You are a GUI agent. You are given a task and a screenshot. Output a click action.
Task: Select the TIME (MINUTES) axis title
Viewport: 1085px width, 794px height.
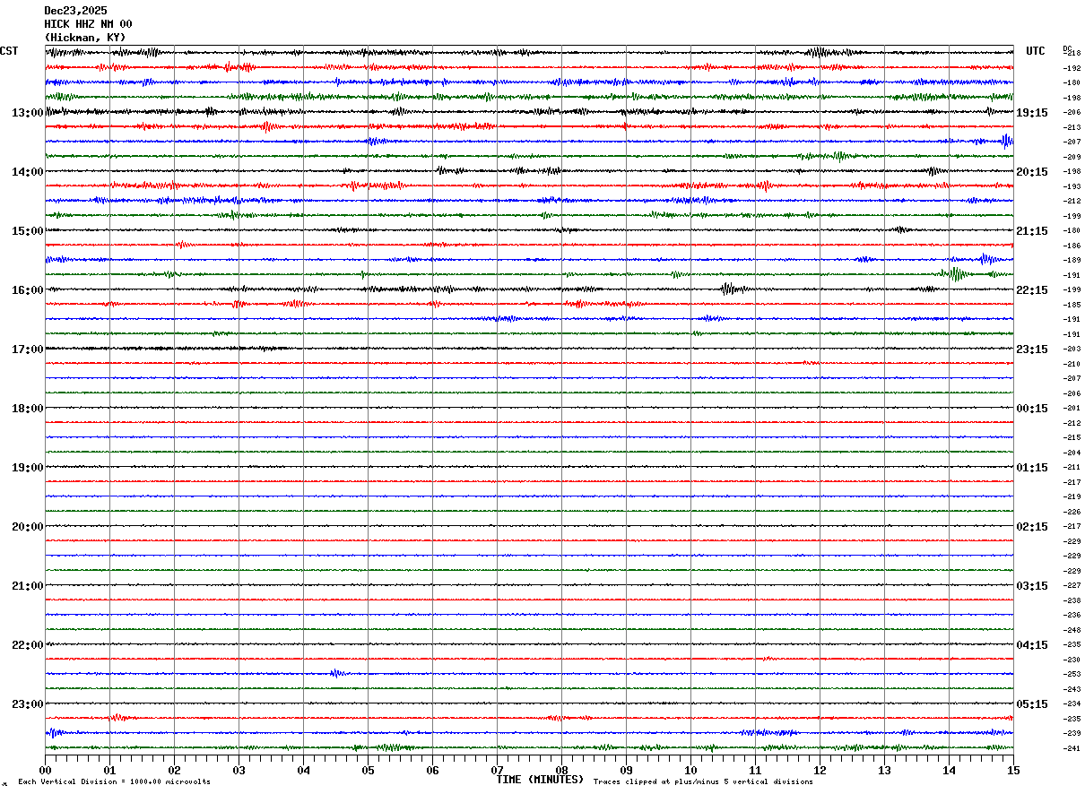pyautogui.click(x=540, y=780)
